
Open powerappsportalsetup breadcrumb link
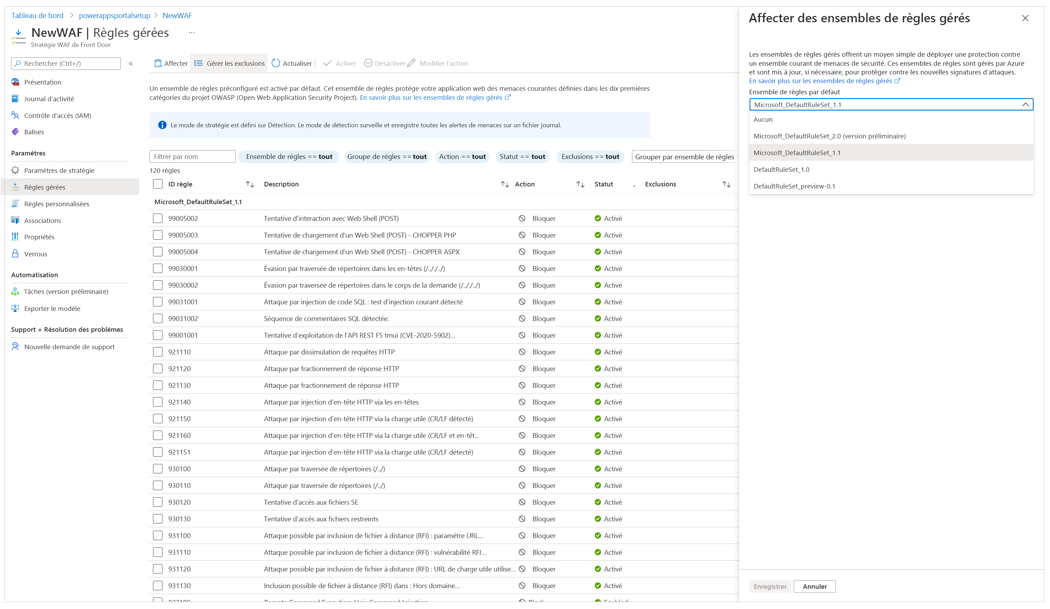pyautogui.click(x=114, y=15)
